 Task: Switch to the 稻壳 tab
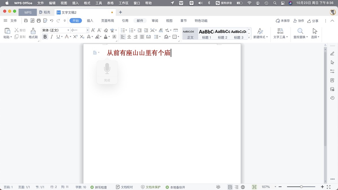pyautogui.click(x=45, y=12)
